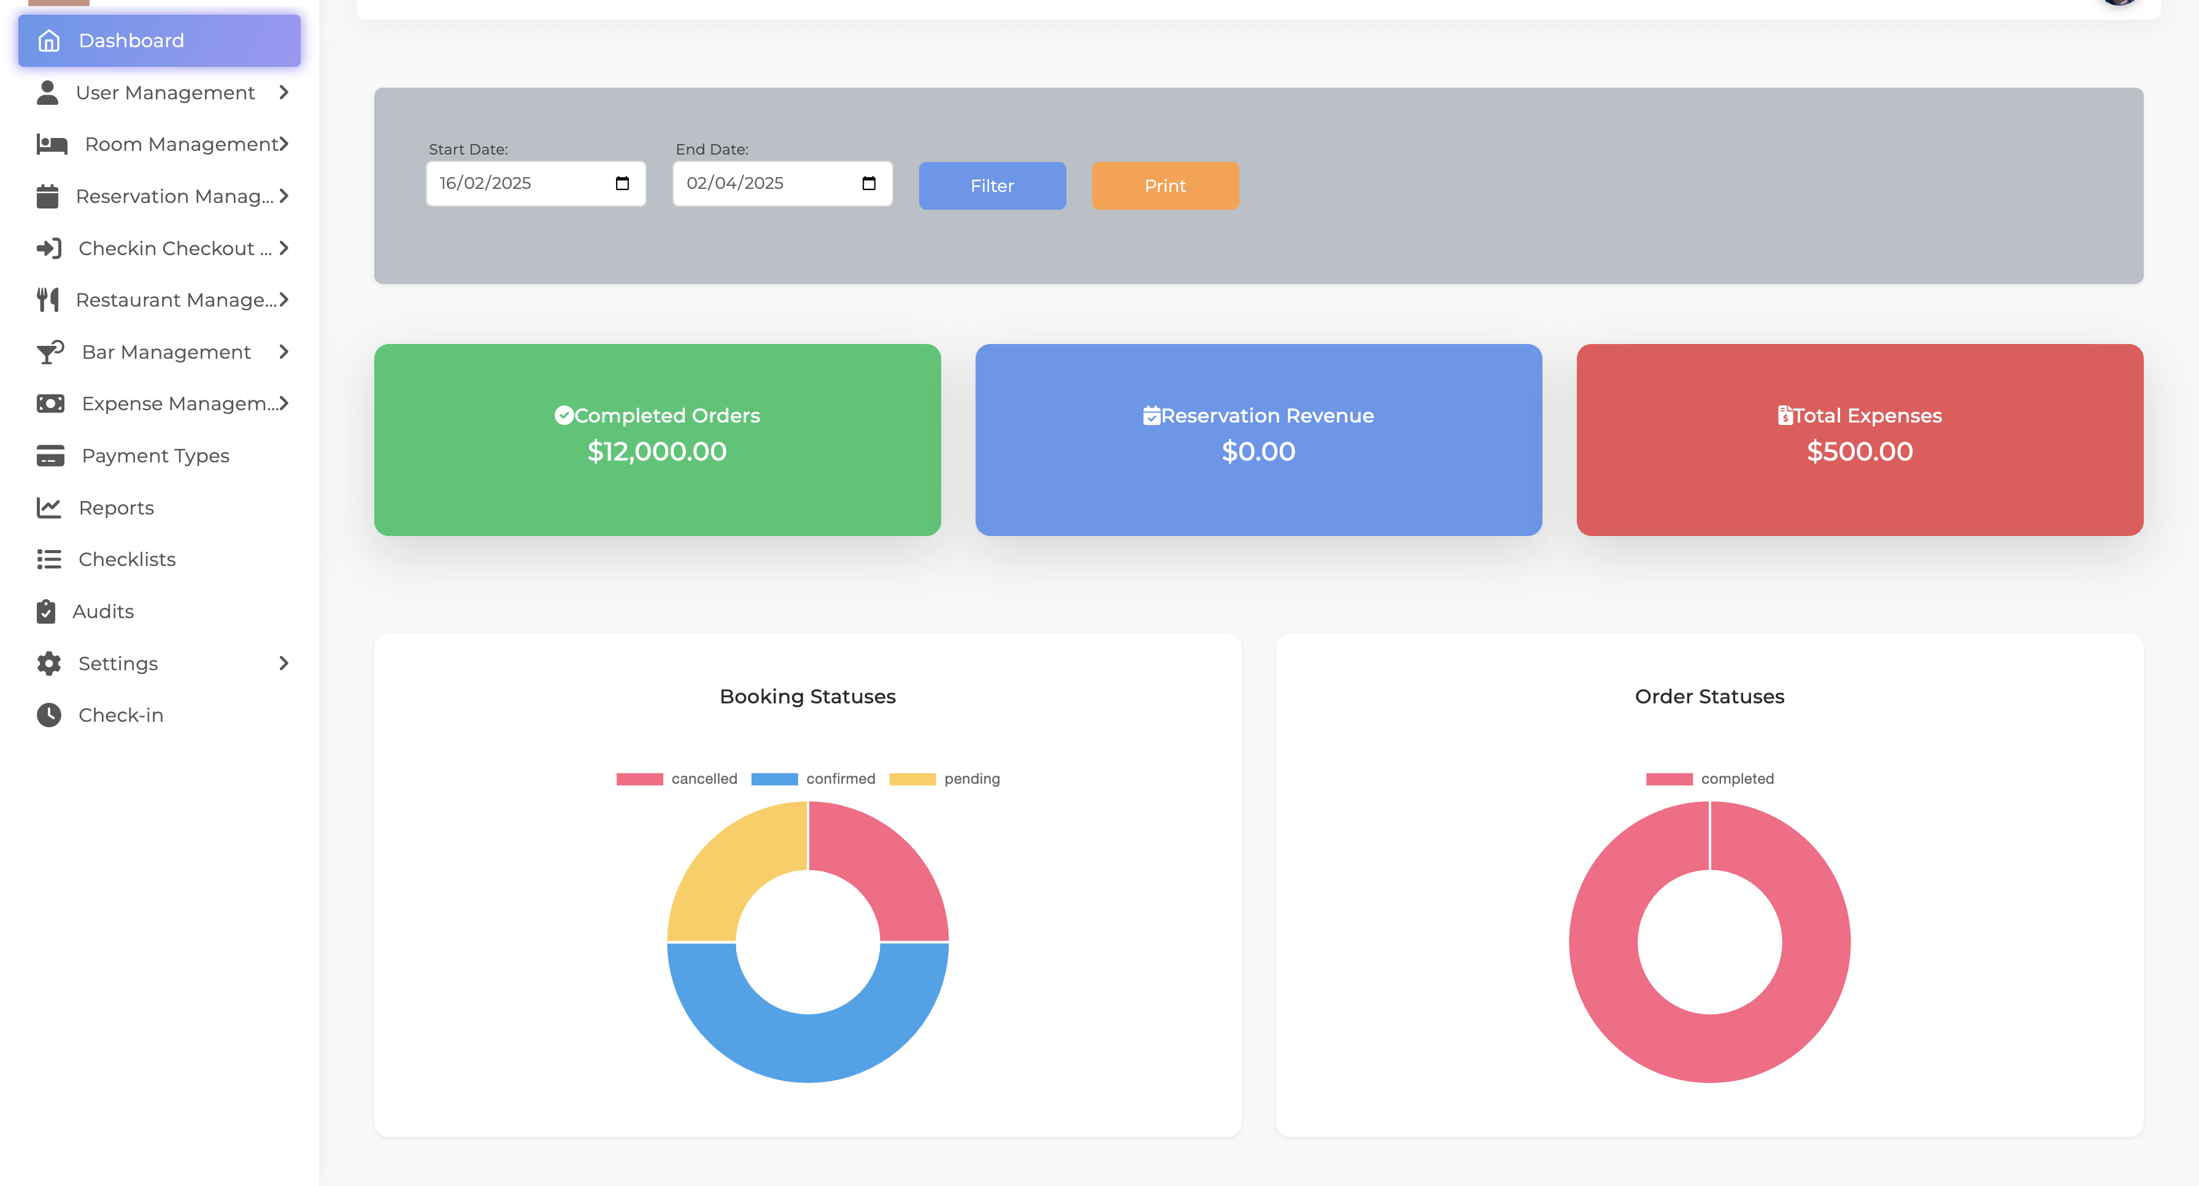The height and width of the screenshot is (1186, 2199).
Task: Click the Filter button
Action: tap(991, 185)
